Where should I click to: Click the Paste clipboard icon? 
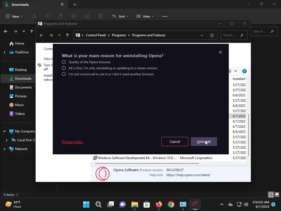(61, 16)
